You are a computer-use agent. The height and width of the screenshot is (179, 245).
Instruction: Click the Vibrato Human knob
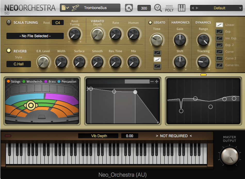coord(133,34)
